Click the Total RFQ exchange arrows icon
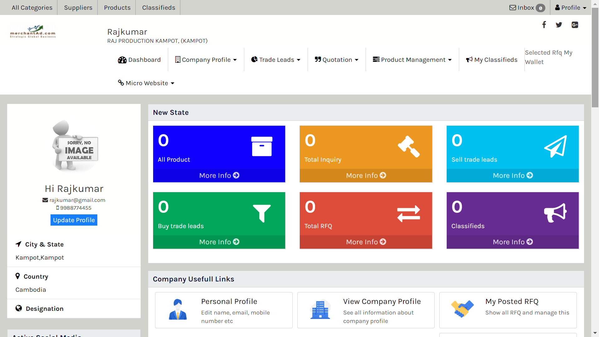This screenshot has height=337, width=599. [409, 213]
